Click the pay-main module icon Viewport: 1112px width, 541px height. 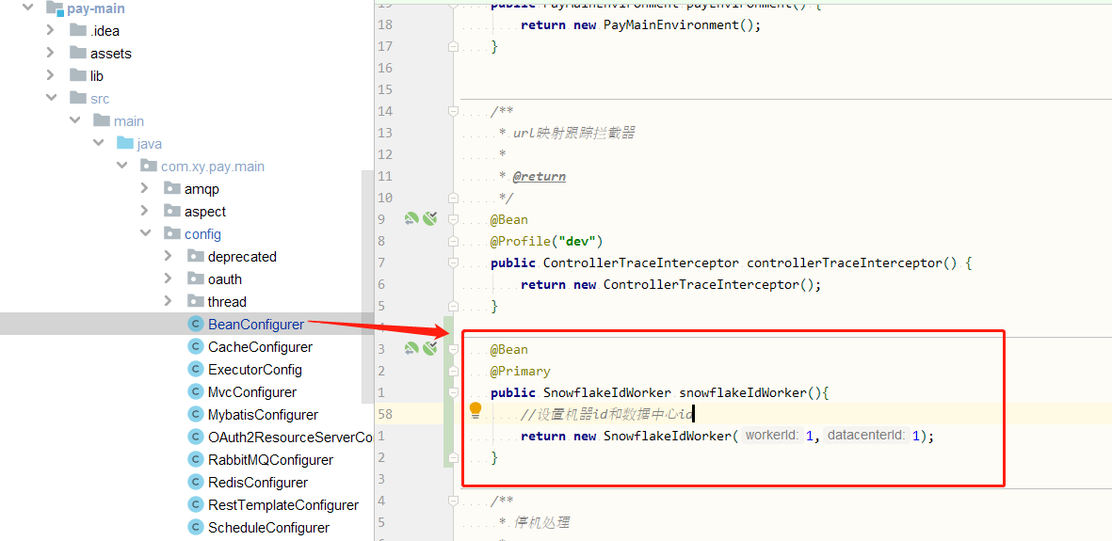click(x=55, y=9)
